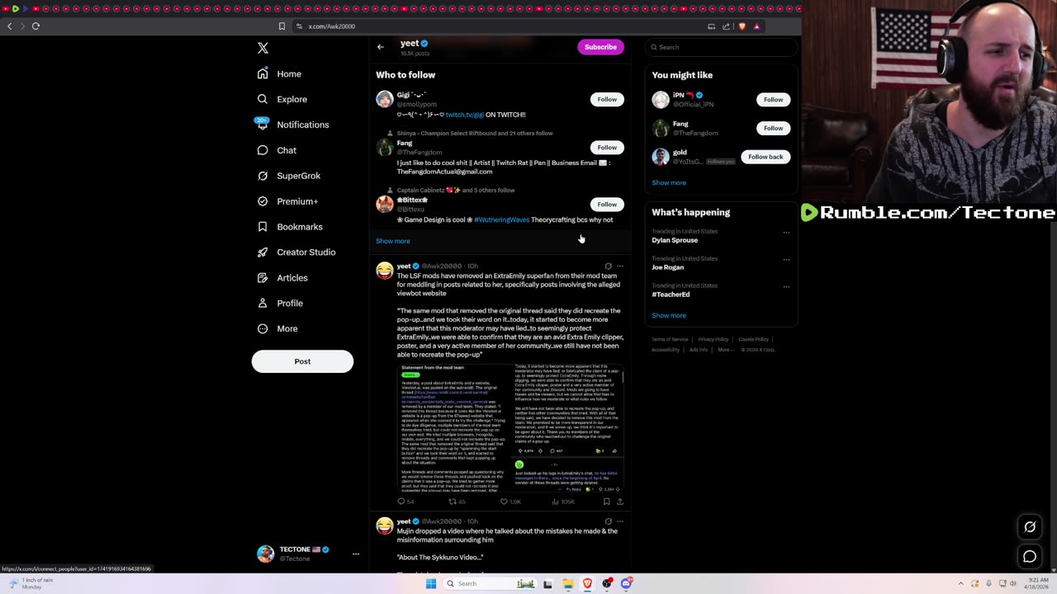Open the Privacy Policy footer link
The width and height of the screenshot is (1057, 594).
pyautogui.click(x=713, y=339)
